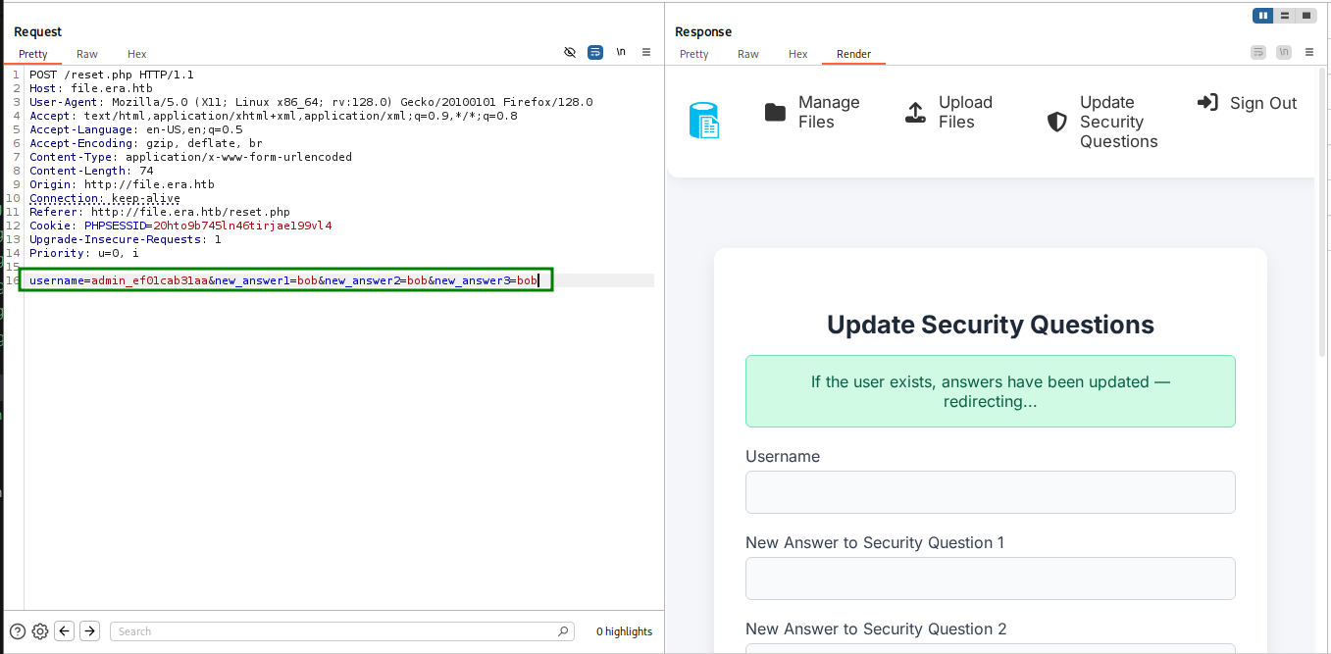Toggle syntax highlighting hidden-eye icon in Request panel
Screen dimensions: 1331x654
click(570, 52)
